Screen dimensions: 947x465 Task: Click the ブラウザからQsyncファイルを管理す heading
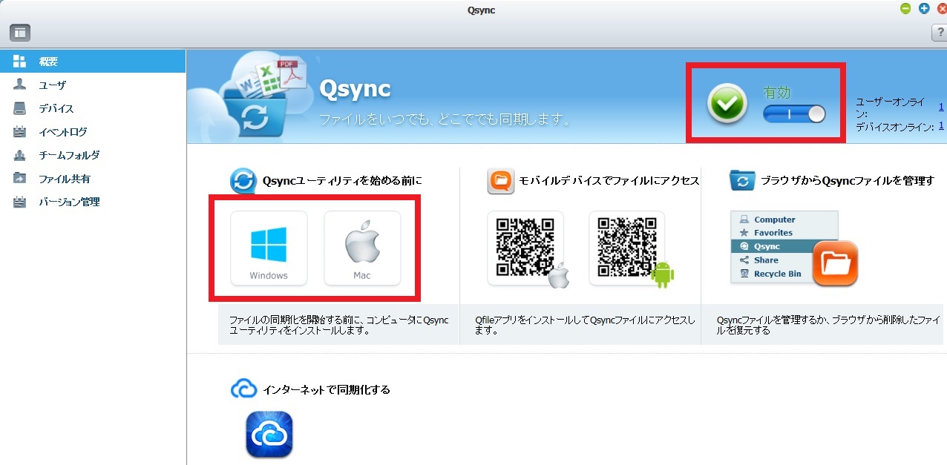[x=847, y=181]
